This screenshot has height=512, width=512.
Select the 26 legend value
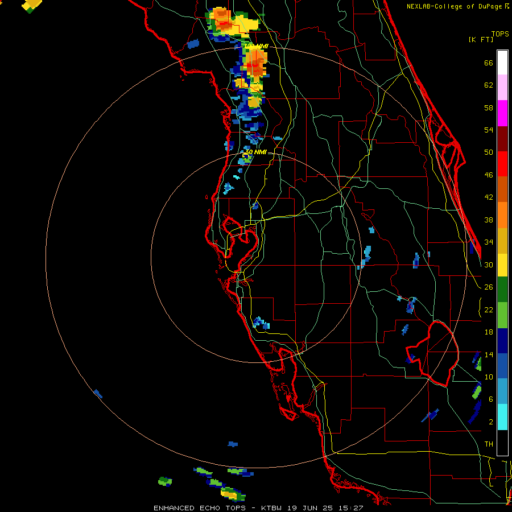(489, 287)
